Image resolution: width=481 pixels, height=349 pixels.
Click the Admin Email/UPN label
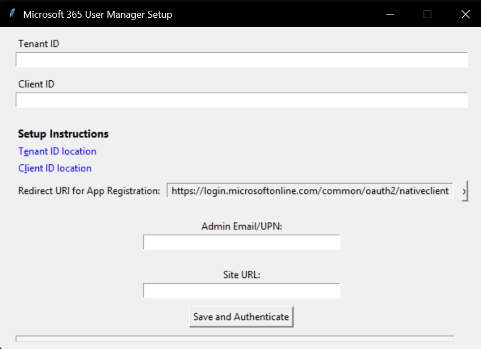point(242,226)
